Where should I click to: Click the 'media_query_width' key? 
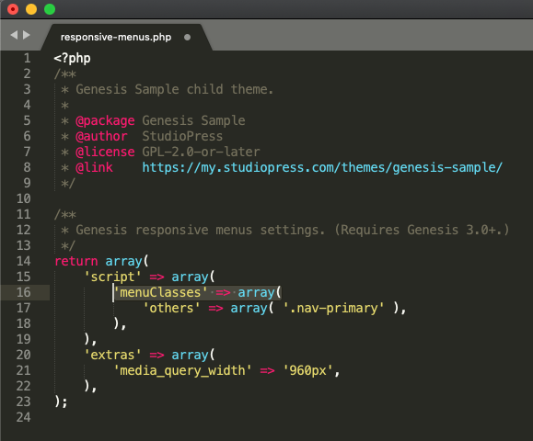(182, 371)
